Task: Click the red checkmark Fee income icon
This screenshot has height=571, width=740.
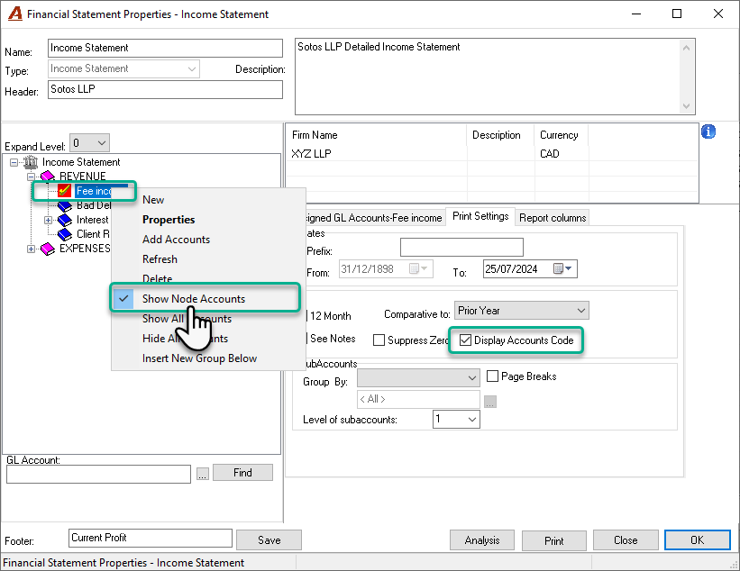Action: point(64,191)
